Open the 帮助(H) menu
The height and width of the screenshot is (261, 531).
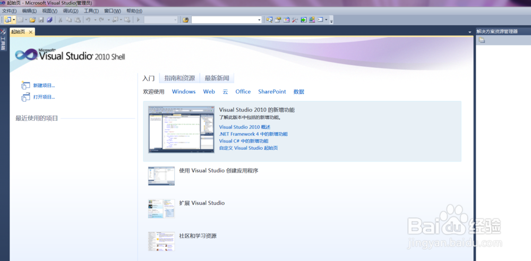click(134, 11)
